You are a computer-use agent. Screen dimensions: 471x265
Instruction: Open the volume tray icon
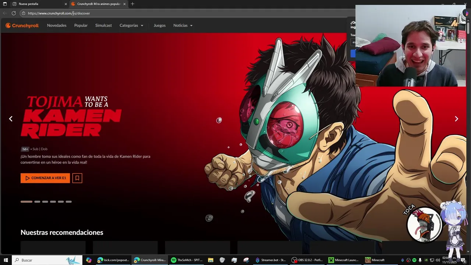(438, 260)
